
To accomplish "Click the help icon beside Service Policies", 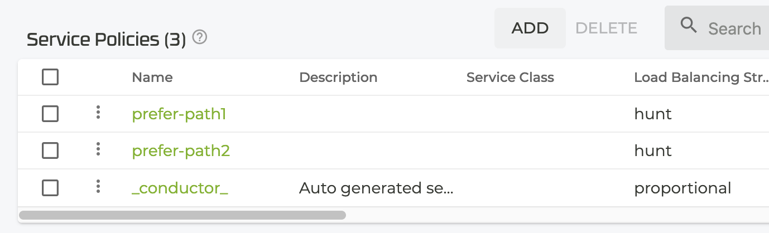I will point(200,38).
